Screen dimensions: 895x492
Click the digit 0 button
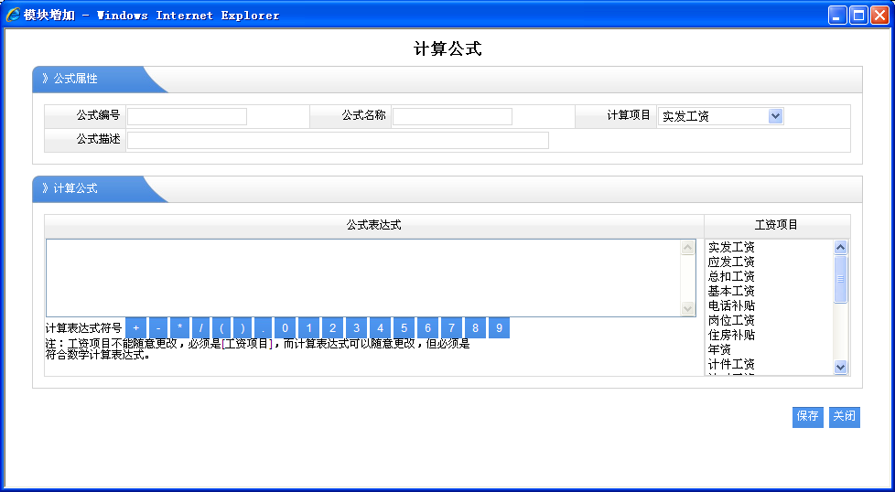(x=286, y=328)
